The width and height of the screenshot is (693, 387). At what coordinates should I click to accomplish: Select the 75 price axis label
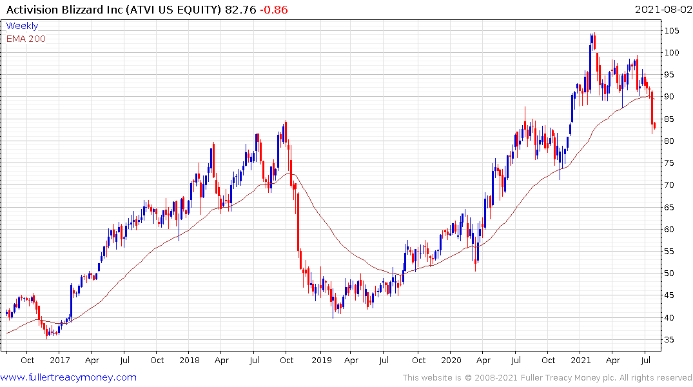coord(669,163)
